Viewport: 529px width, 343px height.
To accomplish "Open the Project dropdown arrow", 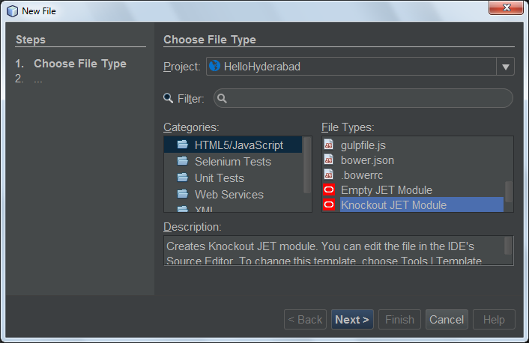I will point(505,67).
